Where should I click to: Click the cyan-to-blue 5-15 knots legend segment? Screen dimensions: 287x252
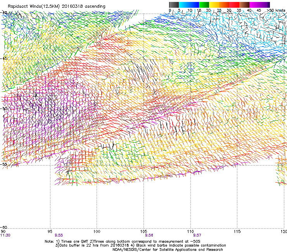pyautogui.click(x=189, y=5)
